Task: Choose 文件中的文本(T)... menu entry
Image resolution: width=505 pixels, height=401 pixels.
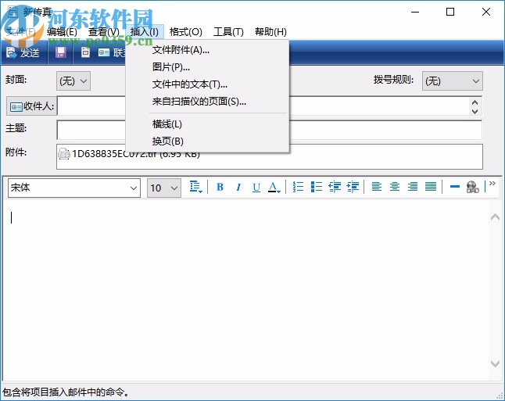Action: [207, 84]
